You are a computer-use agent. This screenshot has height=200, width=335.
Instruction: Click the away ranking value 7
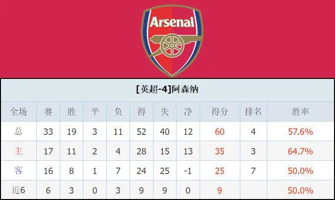coord(253,171)
